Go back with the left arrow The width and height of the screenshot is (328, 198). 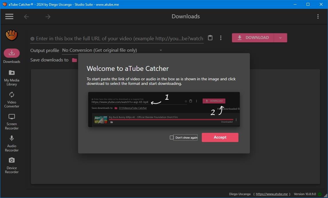click(26, 17)
